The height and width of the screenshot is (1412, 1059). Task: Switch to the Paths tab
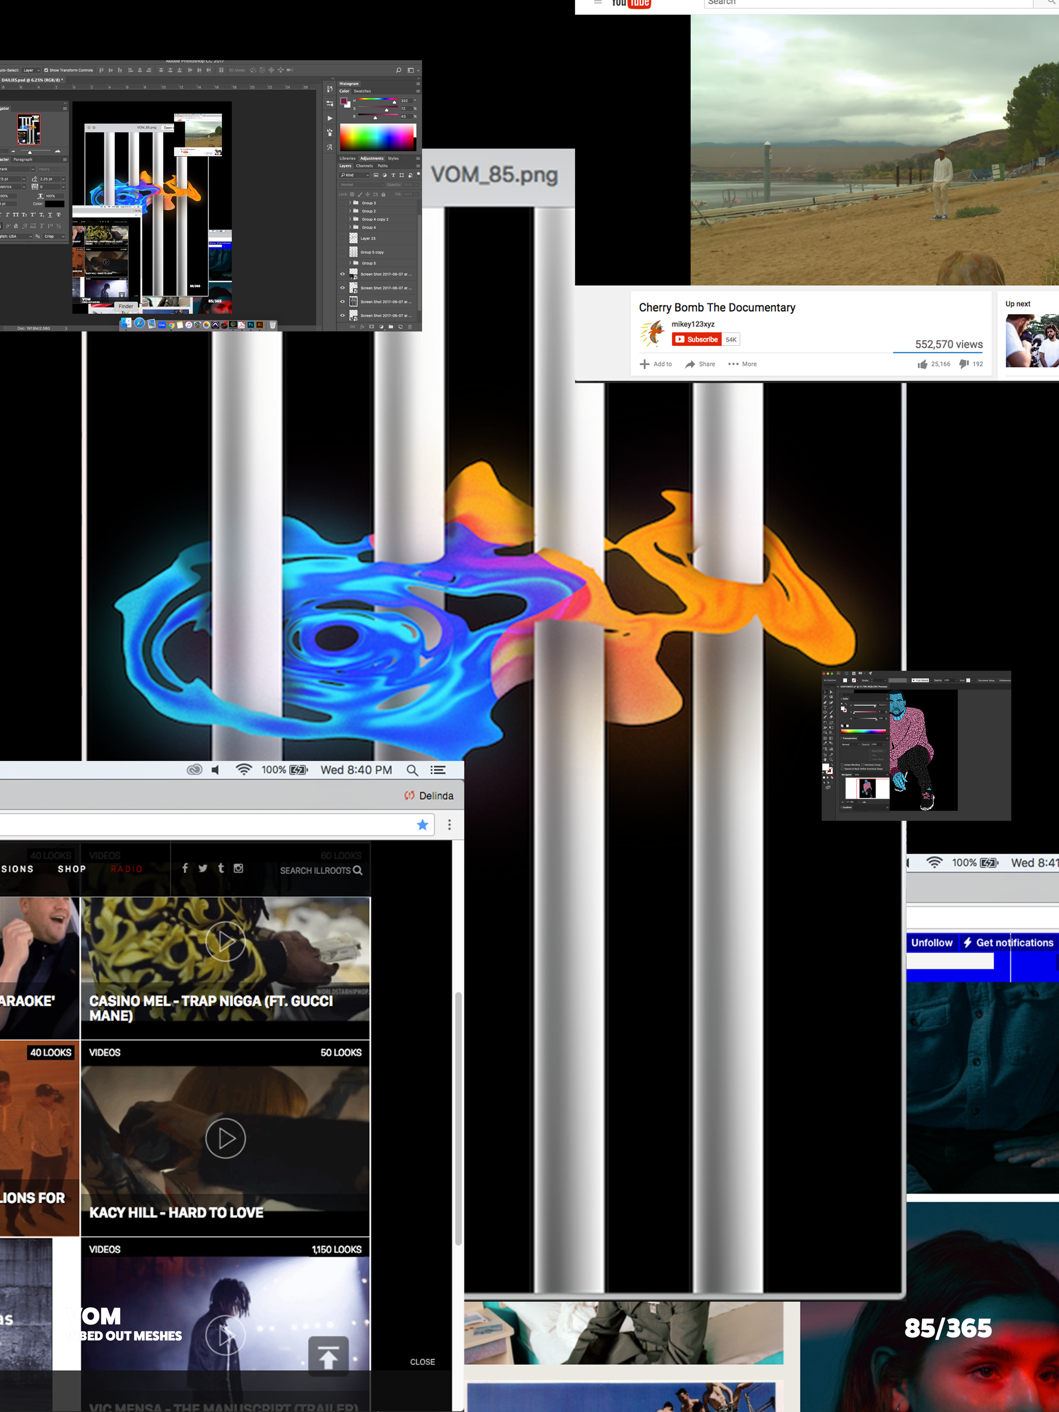[383, 166]
